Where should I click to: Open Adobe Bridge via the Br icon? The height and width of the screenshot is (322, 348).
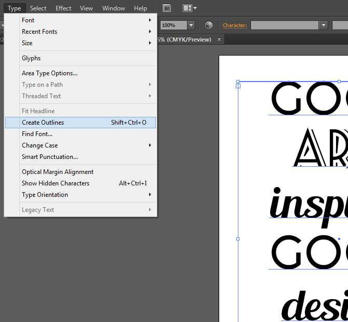(167, 8)
